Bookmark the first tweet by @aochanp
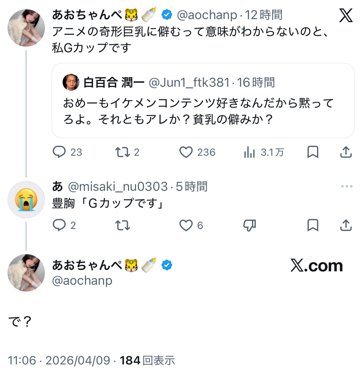The height and width of the screenshot is (370, 362). [313, 152]
